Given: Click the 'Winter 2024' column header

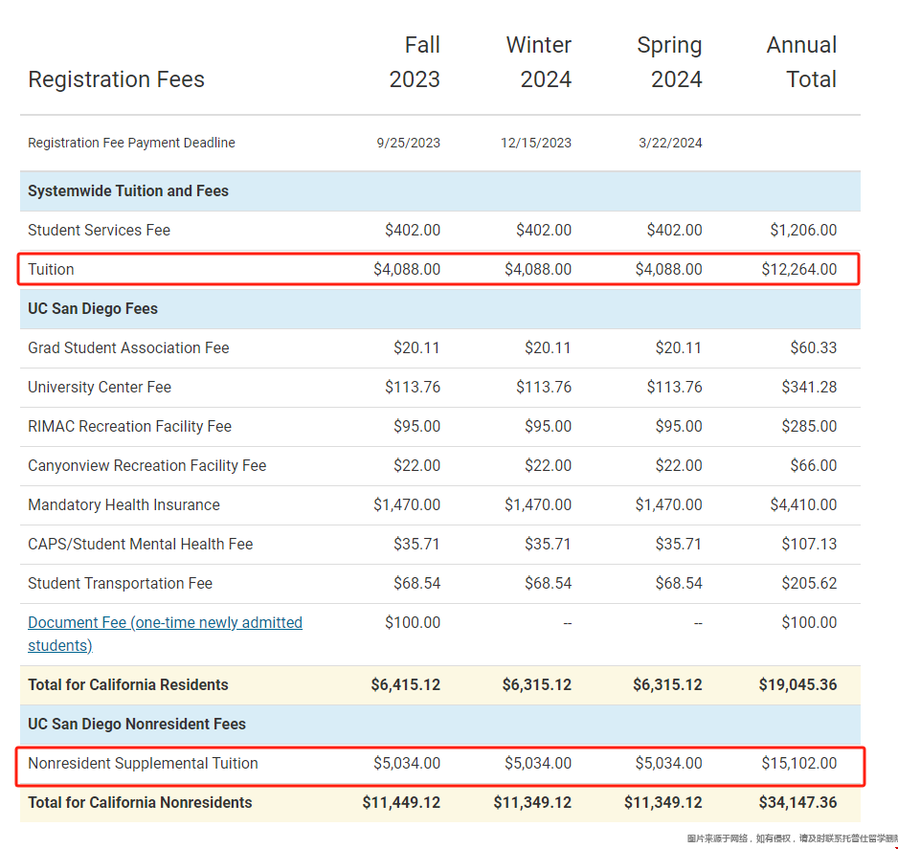Looking at the screenshot, I should click(x=539, y=62).
